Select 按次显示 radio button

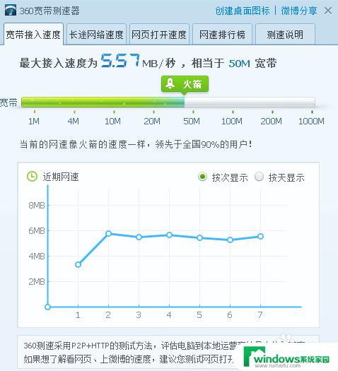click(x=203, y=177)
